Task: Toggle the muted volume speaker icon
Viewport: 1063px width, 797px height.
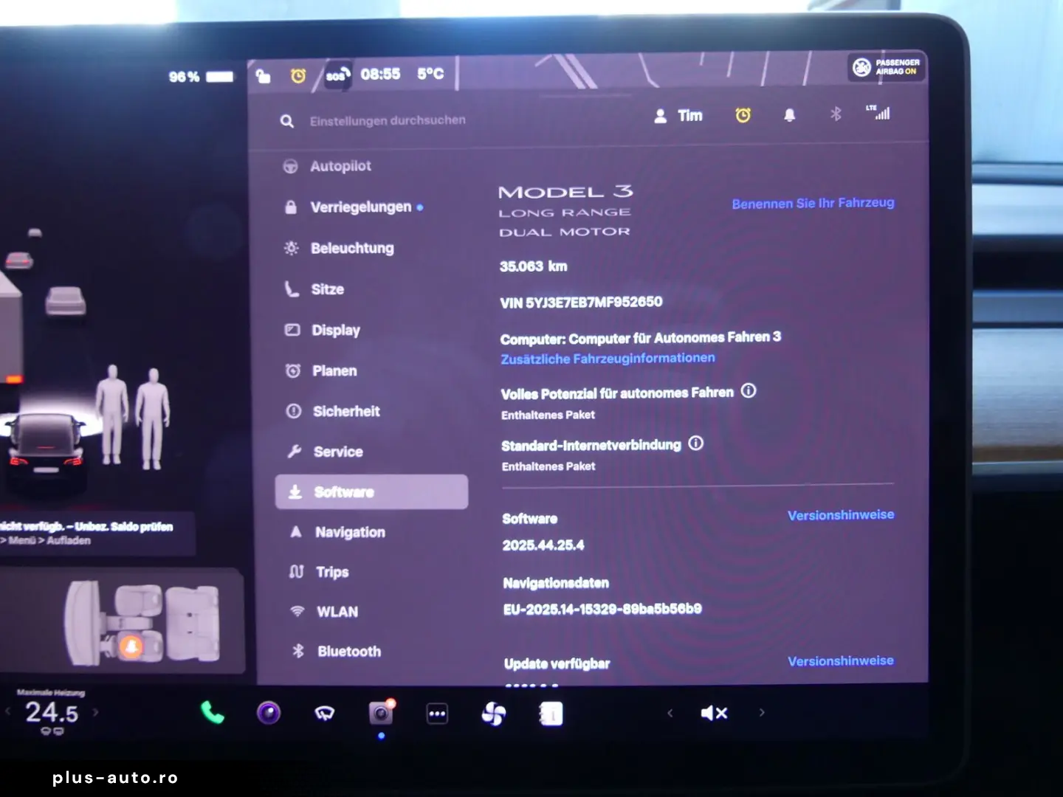Action: (714, 713)
